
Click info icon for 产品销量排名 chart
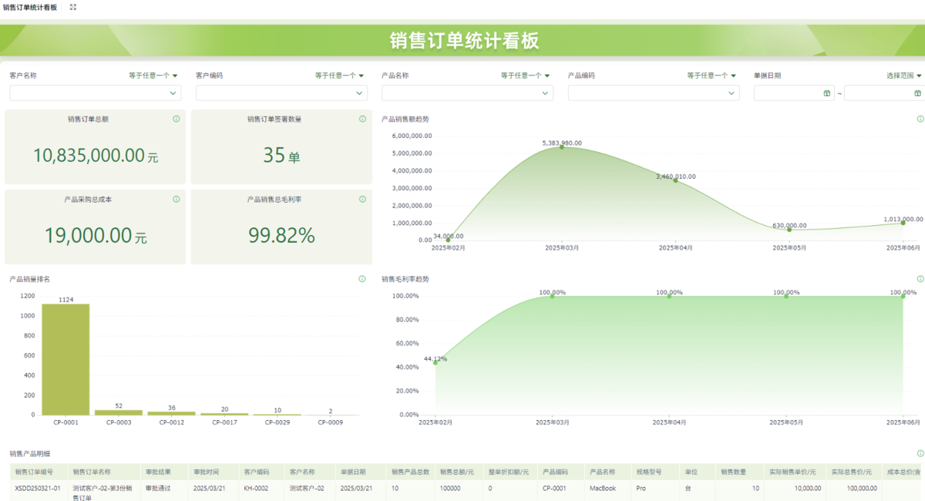coord(362,279)
